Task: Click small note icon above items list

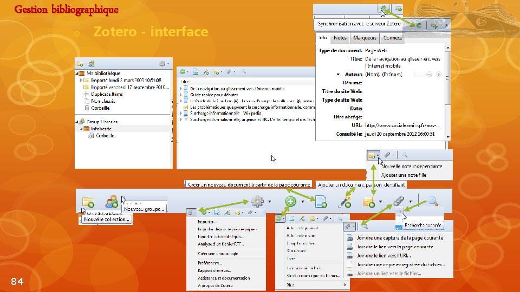Action: coord(216,72)
